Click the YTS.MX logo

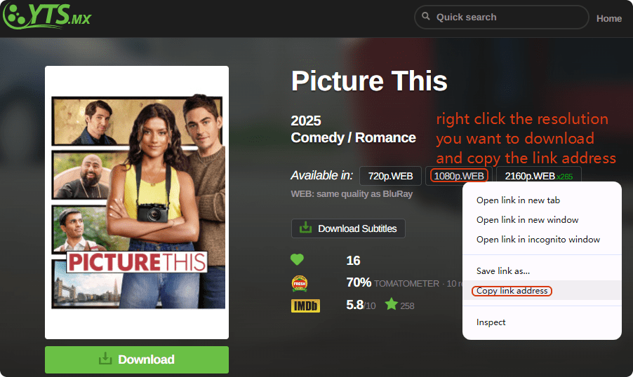48,17
